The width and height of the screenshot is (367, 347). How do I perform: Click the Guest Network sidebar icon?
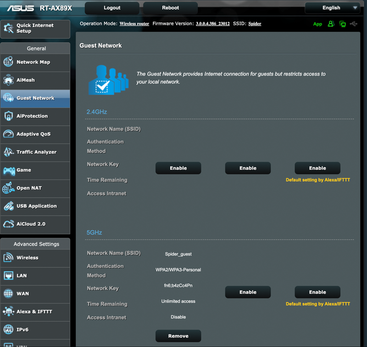(8, 98)
